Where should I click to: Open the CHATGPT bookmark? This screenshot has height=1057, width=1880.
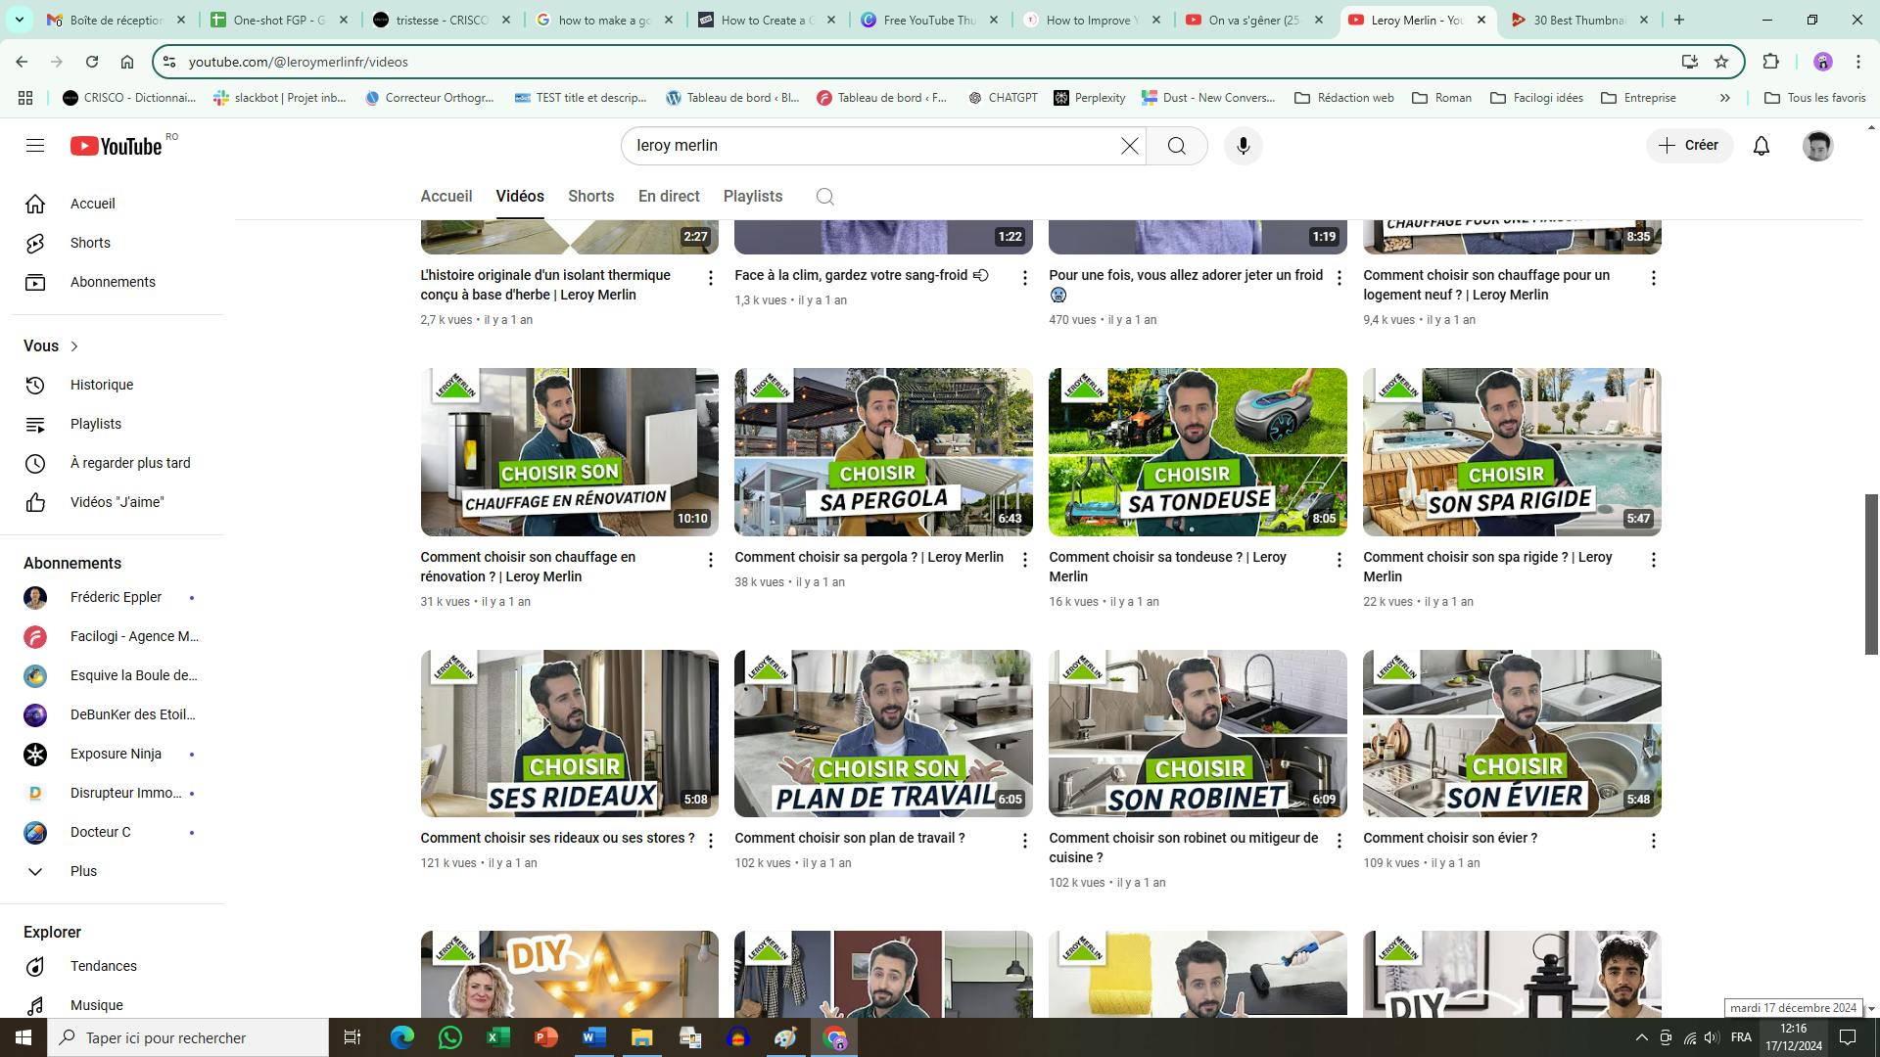[x=1002, y=98]
